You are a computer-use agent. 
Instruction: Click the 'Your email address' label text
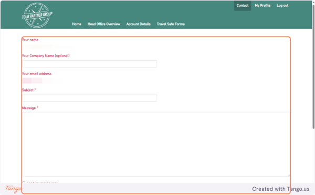point(37,74)
